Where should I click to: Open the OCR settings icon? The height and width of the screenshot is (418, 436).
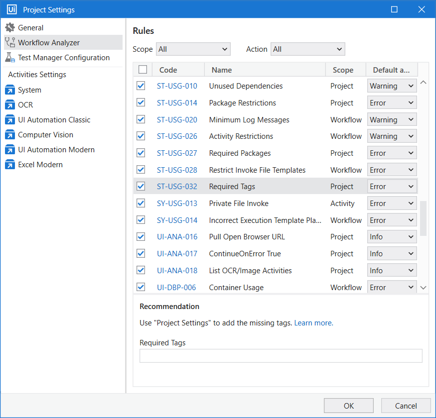[x=10, y=105]
